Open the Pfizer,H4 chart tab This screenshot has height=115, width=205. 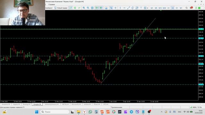97,104
